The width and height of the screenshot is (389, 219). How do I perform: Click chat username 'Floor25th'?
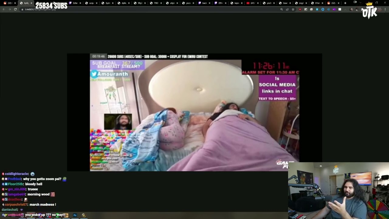pos(15,184)
